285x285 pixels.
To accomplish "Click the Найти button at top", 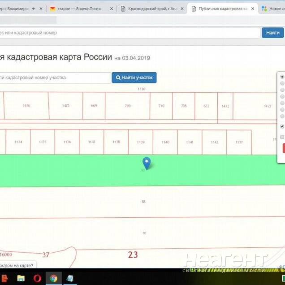I will [x=272, y=33].
